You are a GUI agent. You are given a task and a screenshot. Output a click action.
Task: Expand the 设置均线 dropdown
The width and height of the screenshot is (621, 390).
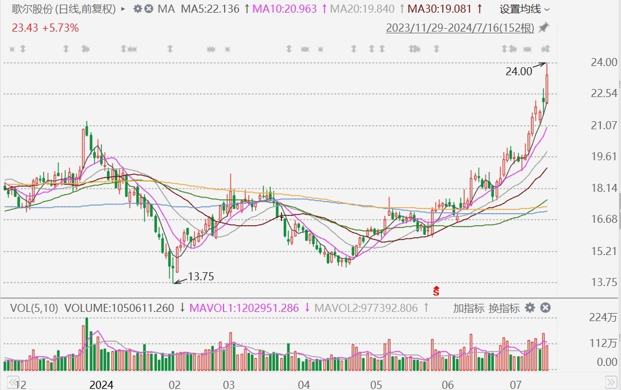[x=524, y=9]
